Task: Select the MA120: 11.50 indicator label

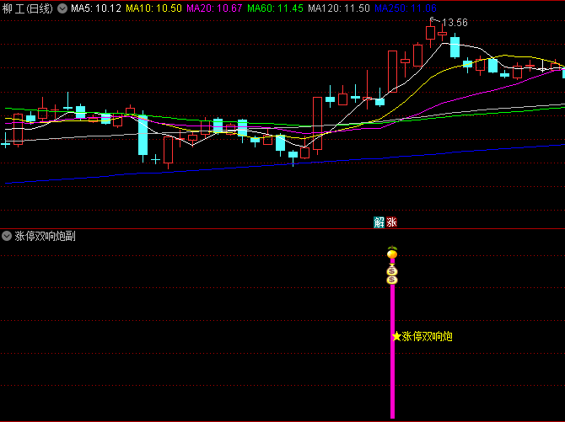Action: point(339,8)
